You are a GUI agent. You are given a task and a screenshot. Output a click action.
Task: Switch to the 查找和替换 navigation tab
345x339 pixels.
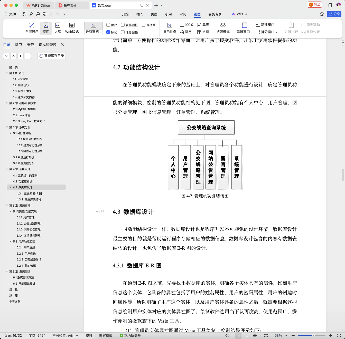pyautogui.click(x=48, y=45)
